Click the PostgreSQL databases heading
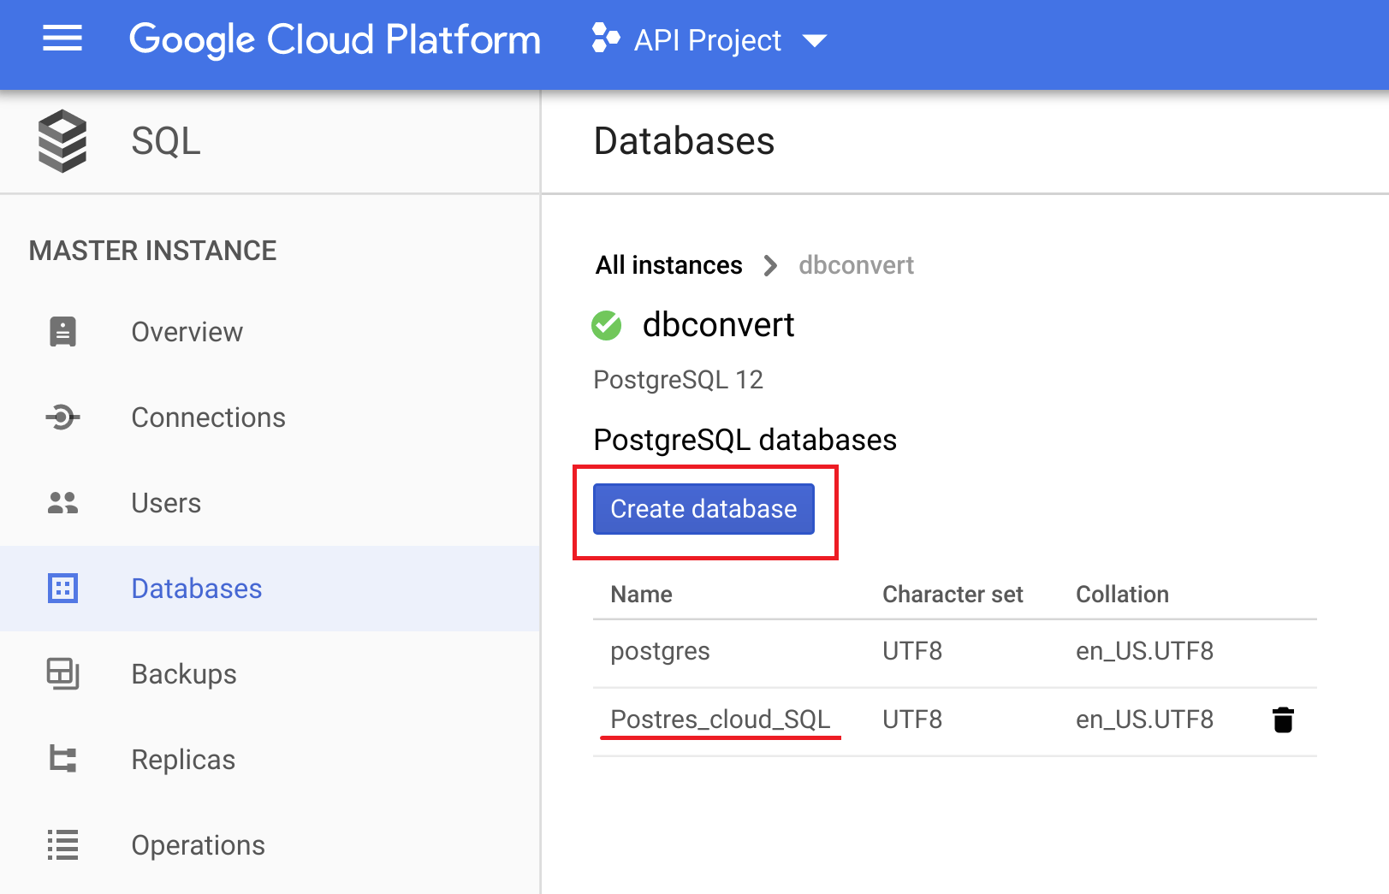Image resolution: width=1389 pixels, height=894 pixels. pyautogui.click(x=745, y=440)
